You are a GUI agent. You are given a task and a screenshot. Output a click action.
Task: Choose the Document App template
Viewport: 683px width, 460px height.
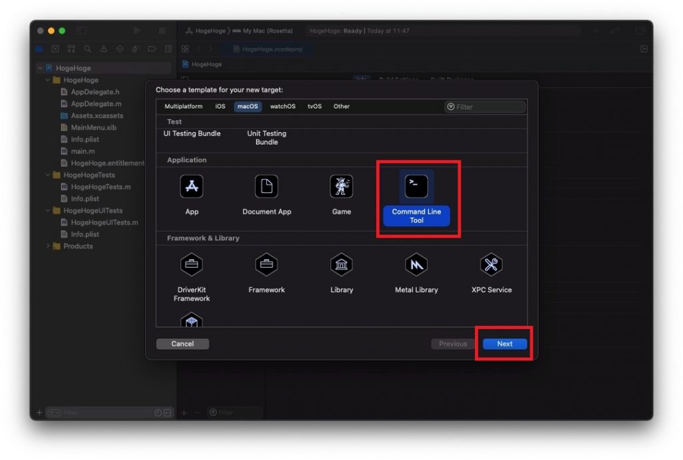pyautogui.click(x=267, y=187)
